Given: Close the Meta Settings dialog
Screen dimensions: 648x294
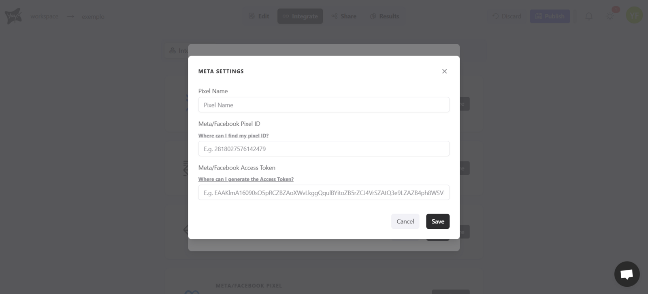Looking at the screenshot, I should [x=444, y=71].
